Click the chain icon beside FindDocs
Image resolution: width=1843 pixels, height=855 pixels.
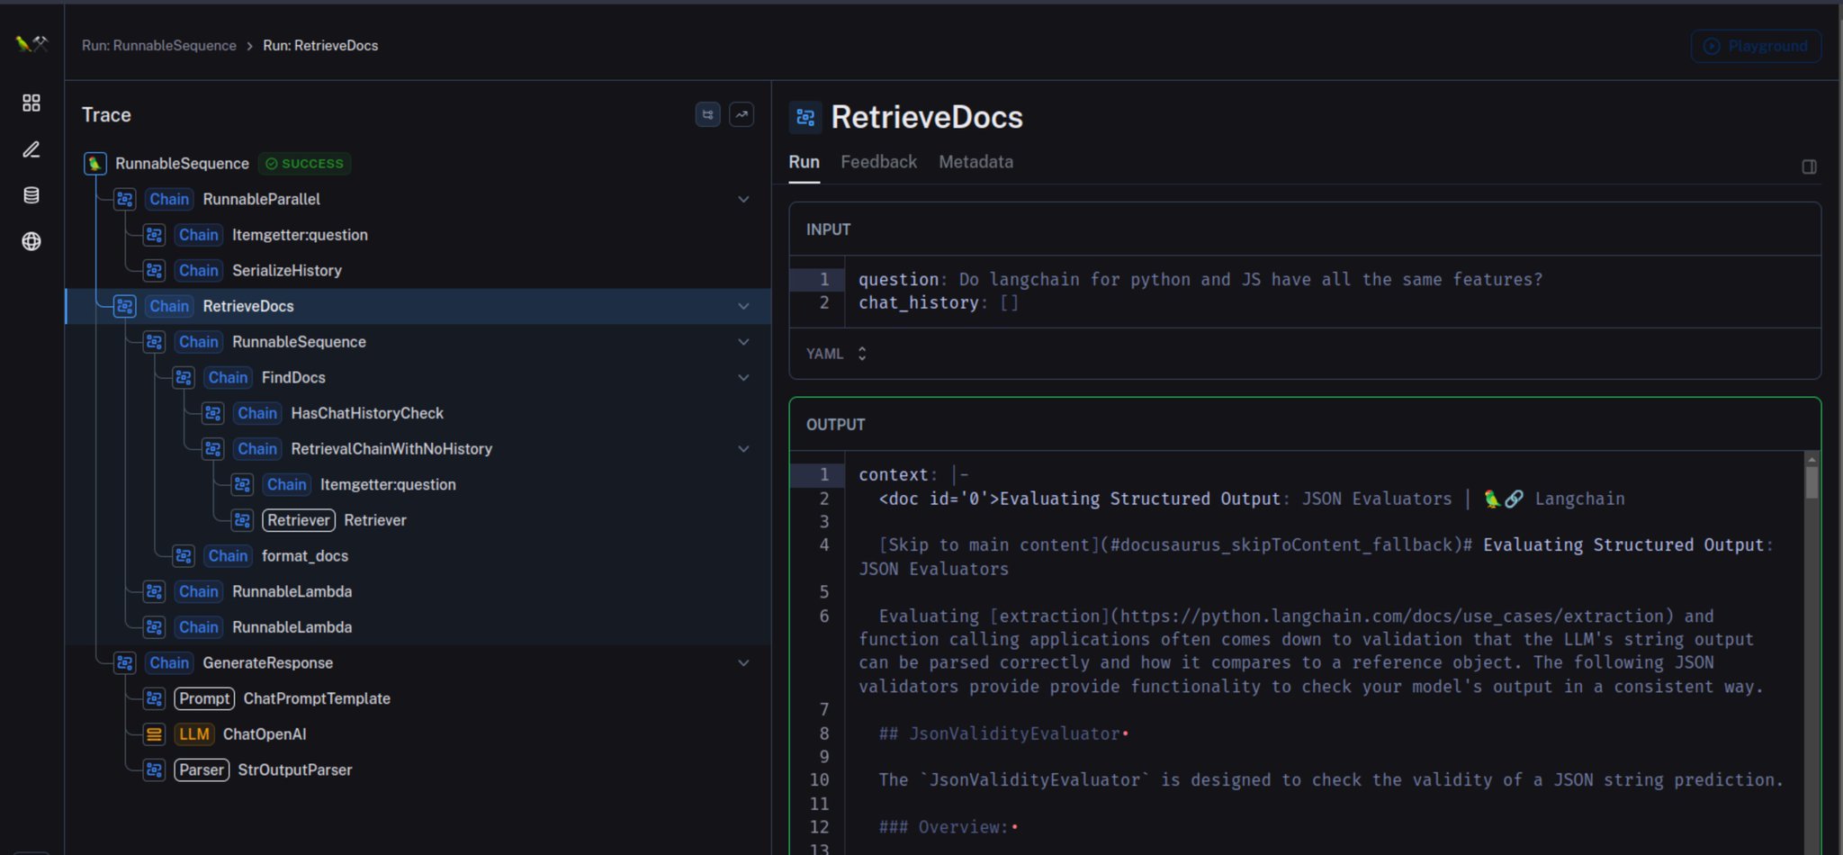pyautogui.click(x=184, y=377)
